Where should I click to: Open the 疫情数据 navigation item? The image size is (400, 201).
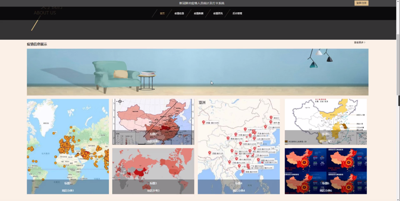[x=198, y=13]
